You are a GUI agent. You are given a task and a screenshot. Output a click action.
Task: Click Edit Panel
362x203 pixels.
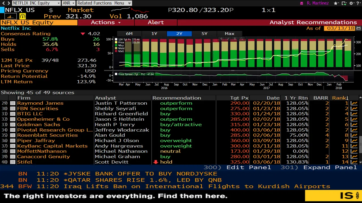click(237, 167)
